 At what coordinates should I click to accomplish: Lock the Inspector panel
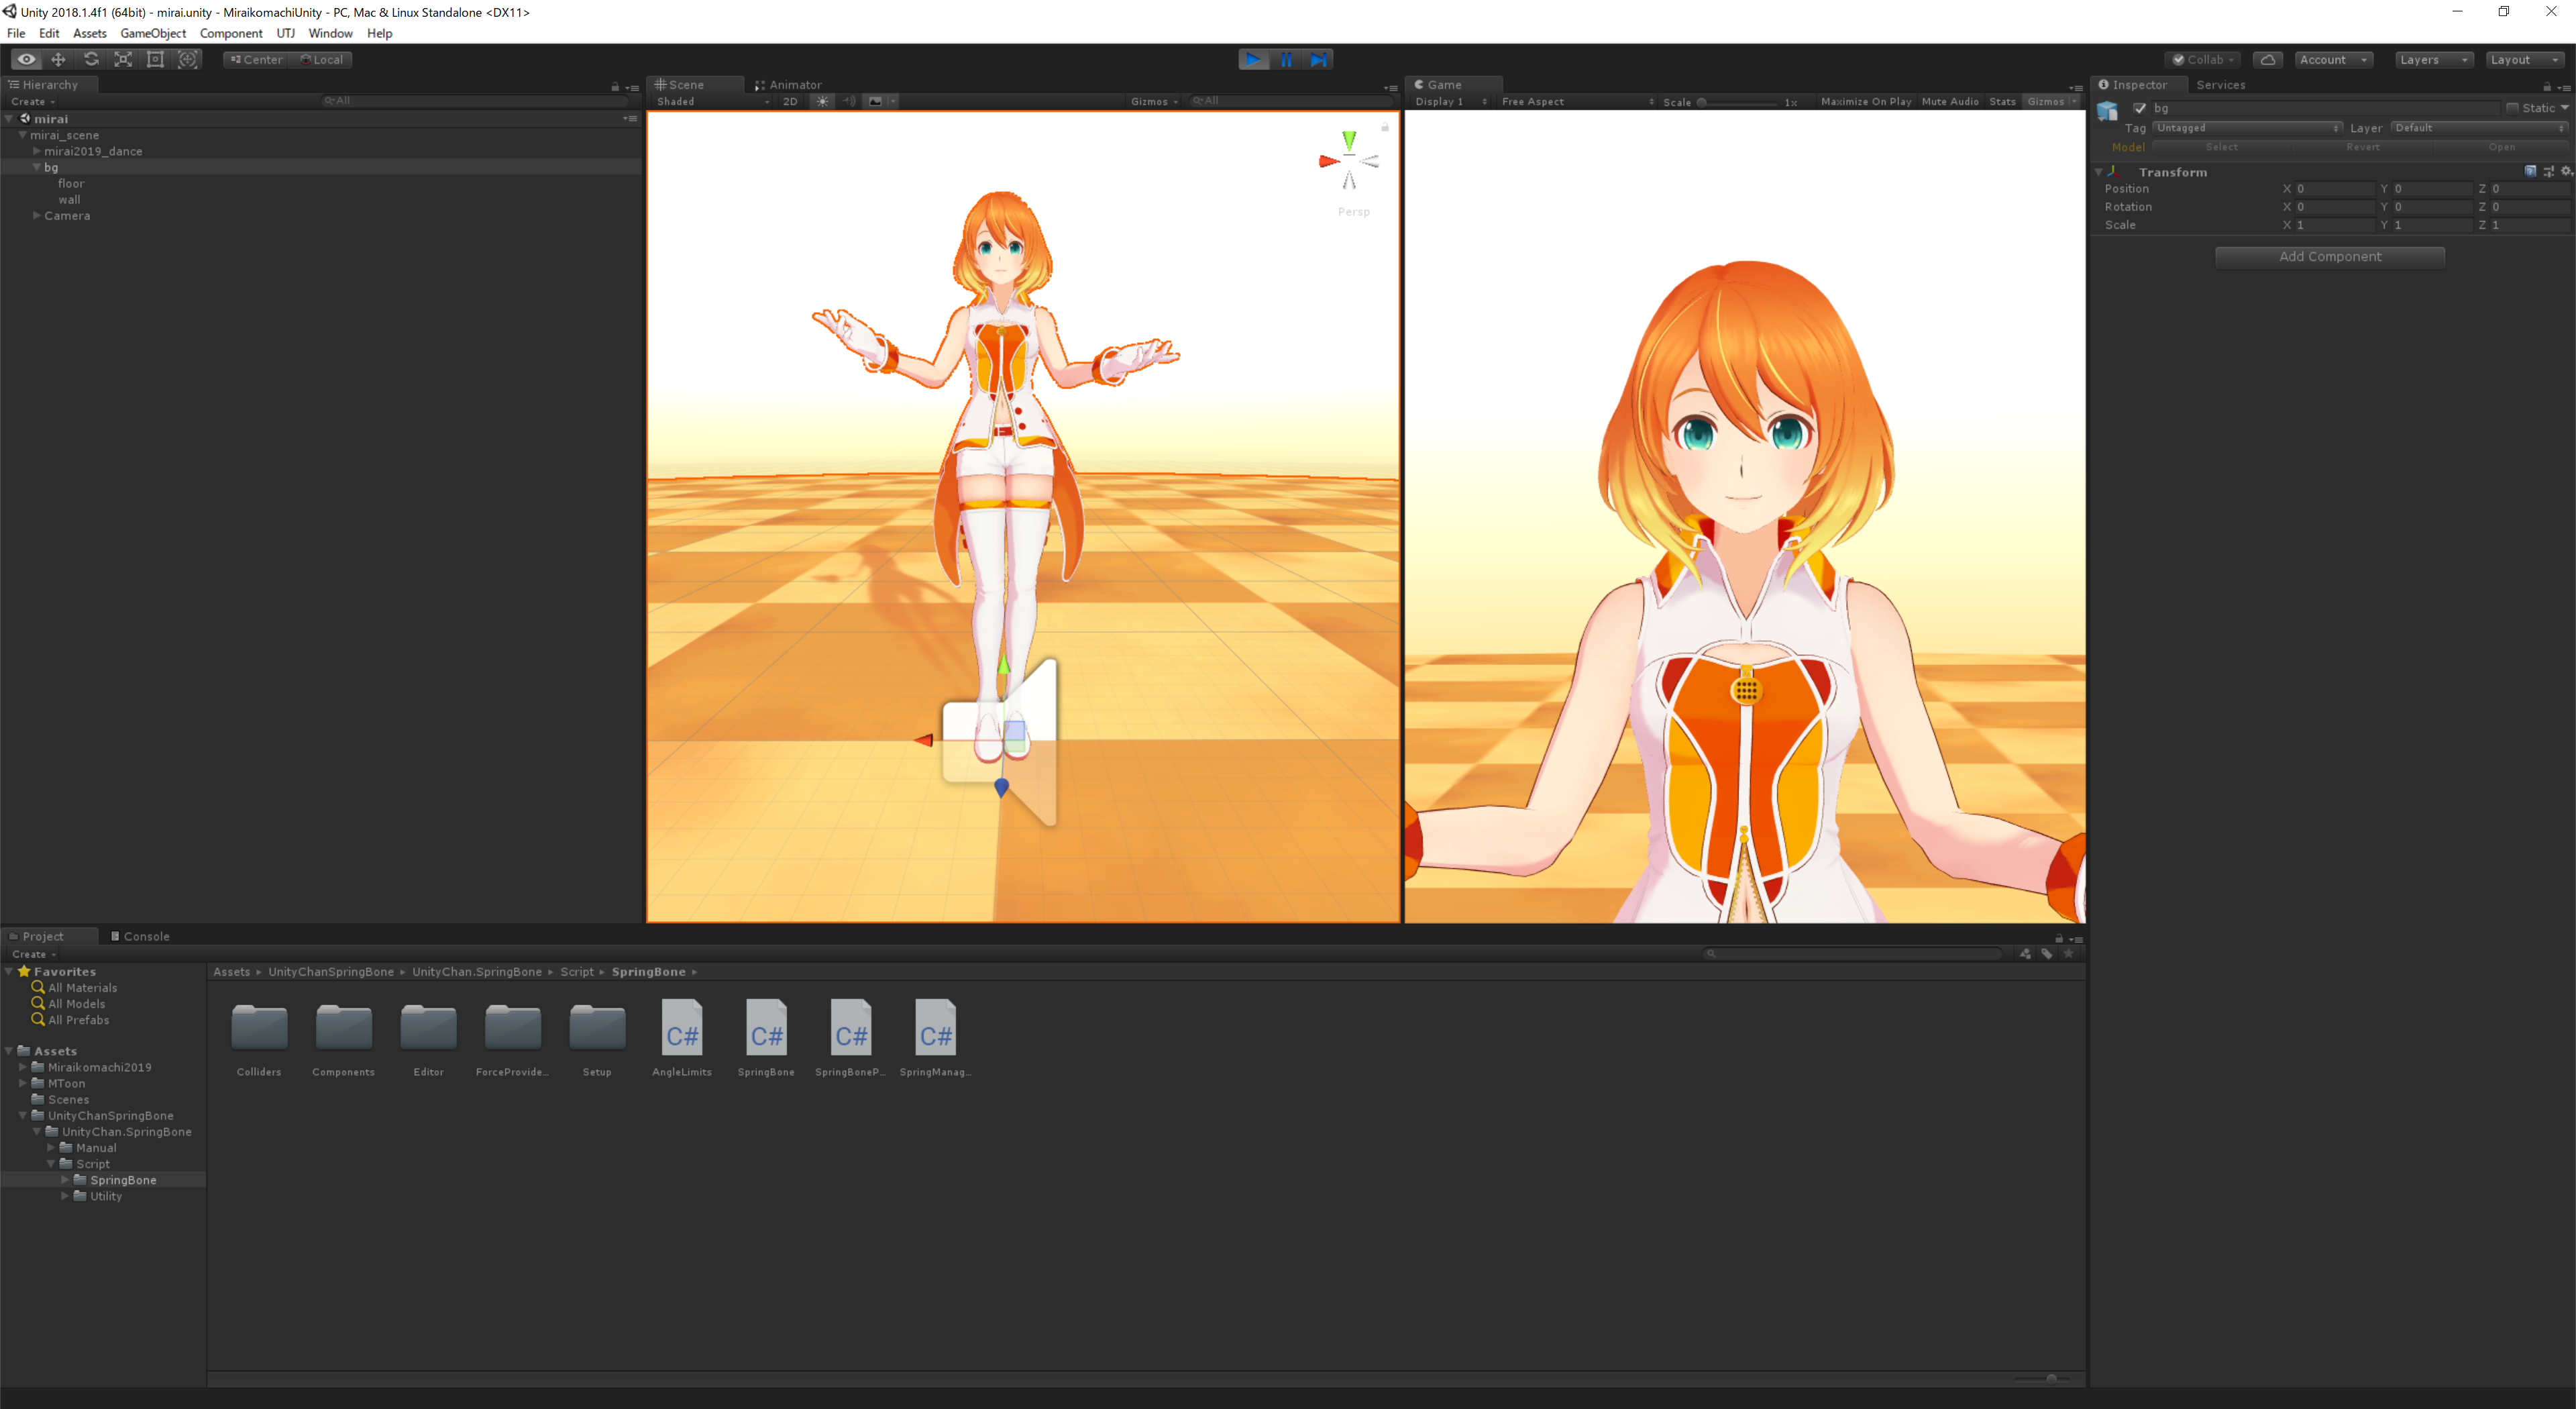pos(2547,87)
